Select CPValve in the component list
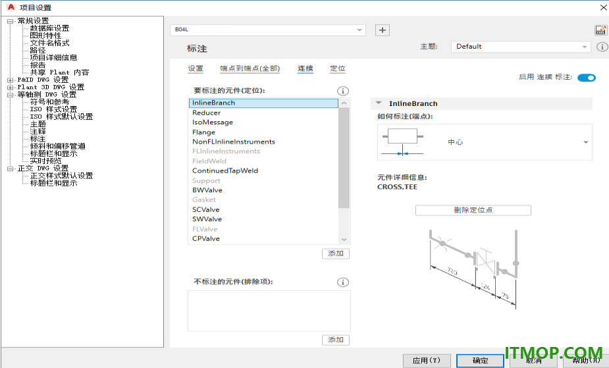 click(264, 239)
